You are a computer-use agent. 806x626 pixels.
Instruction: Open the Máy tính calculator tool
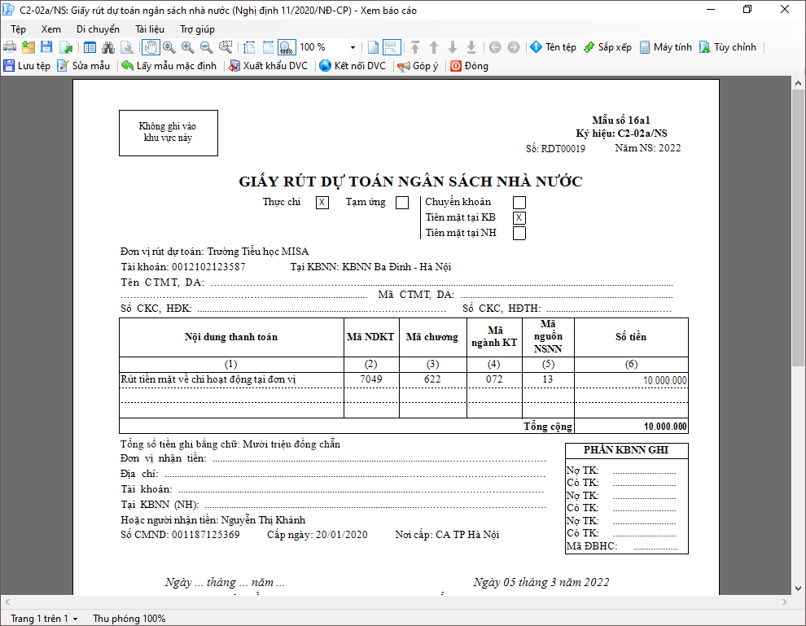tap(666, 47)
